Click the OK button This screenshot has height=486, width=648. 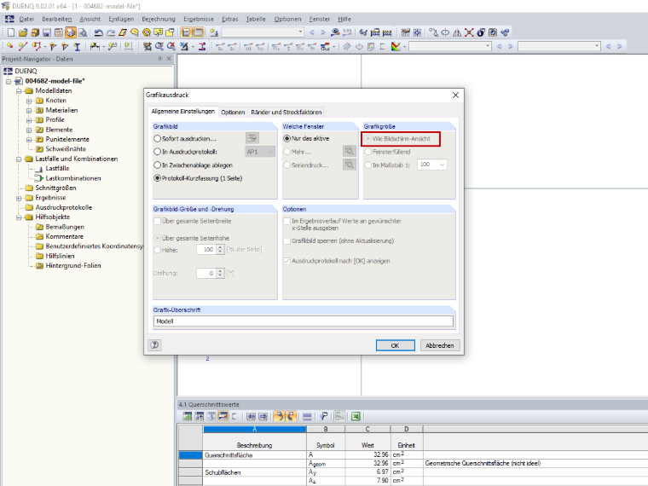tap(395, 345)
